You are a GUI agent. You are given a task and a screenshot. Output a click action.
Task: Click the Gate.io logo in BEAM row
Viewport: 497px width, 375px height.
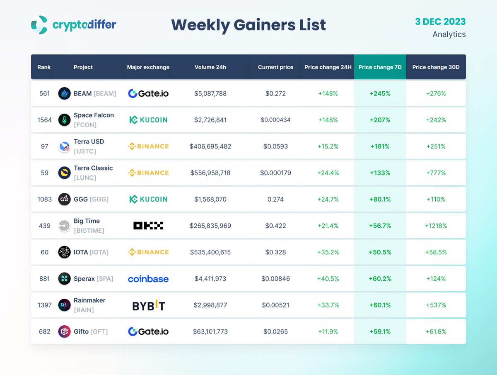148,93
